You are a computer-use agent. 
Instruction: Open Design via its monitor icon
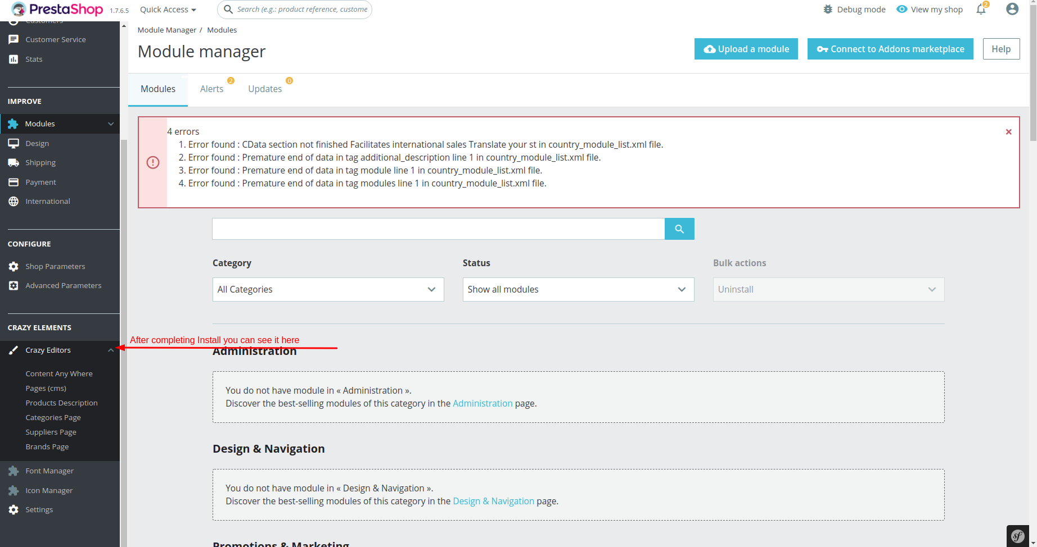[13, 143]
